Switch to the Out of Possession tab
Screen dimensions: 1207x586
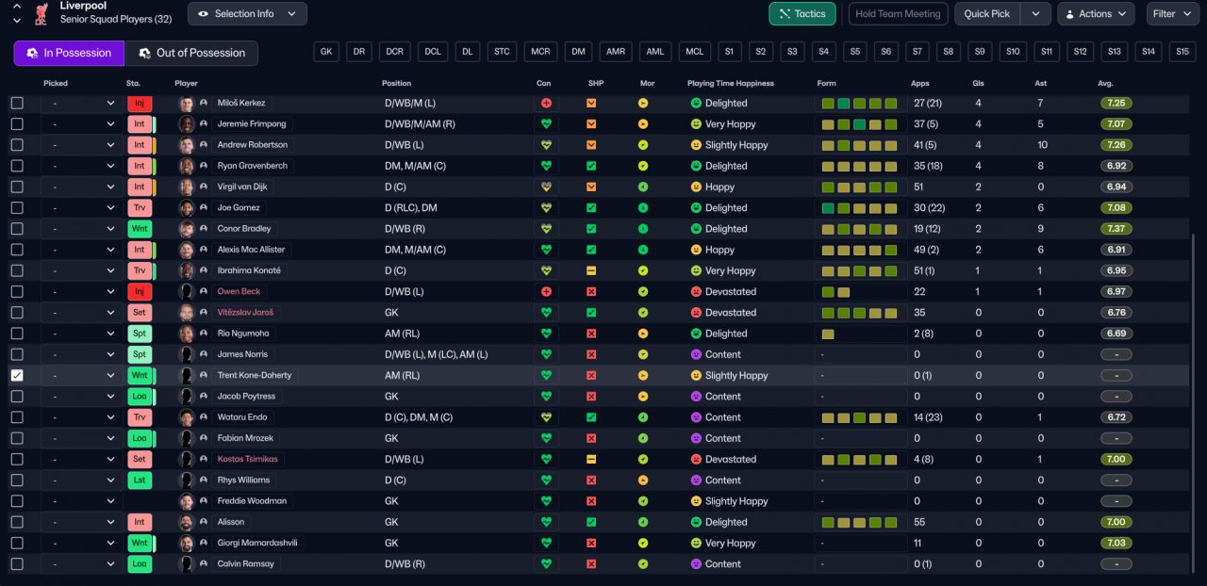tap(190, 53)
